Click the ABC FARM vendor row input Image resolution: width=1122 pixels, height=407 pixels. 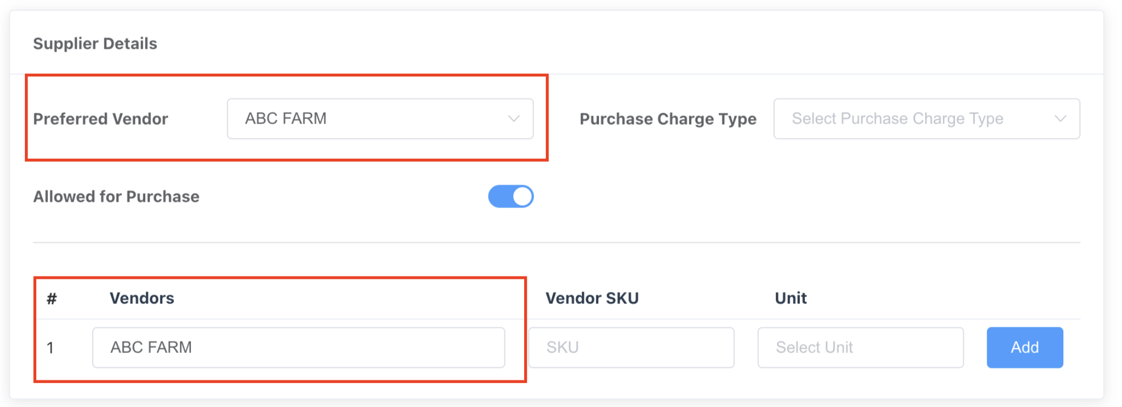click(298, 347)
